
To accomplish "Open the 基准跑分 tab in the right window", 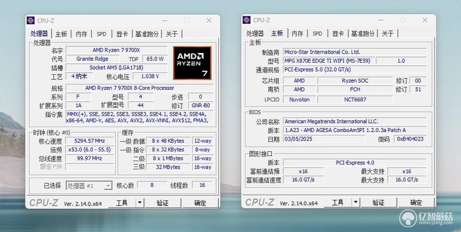I will point(363,34).
